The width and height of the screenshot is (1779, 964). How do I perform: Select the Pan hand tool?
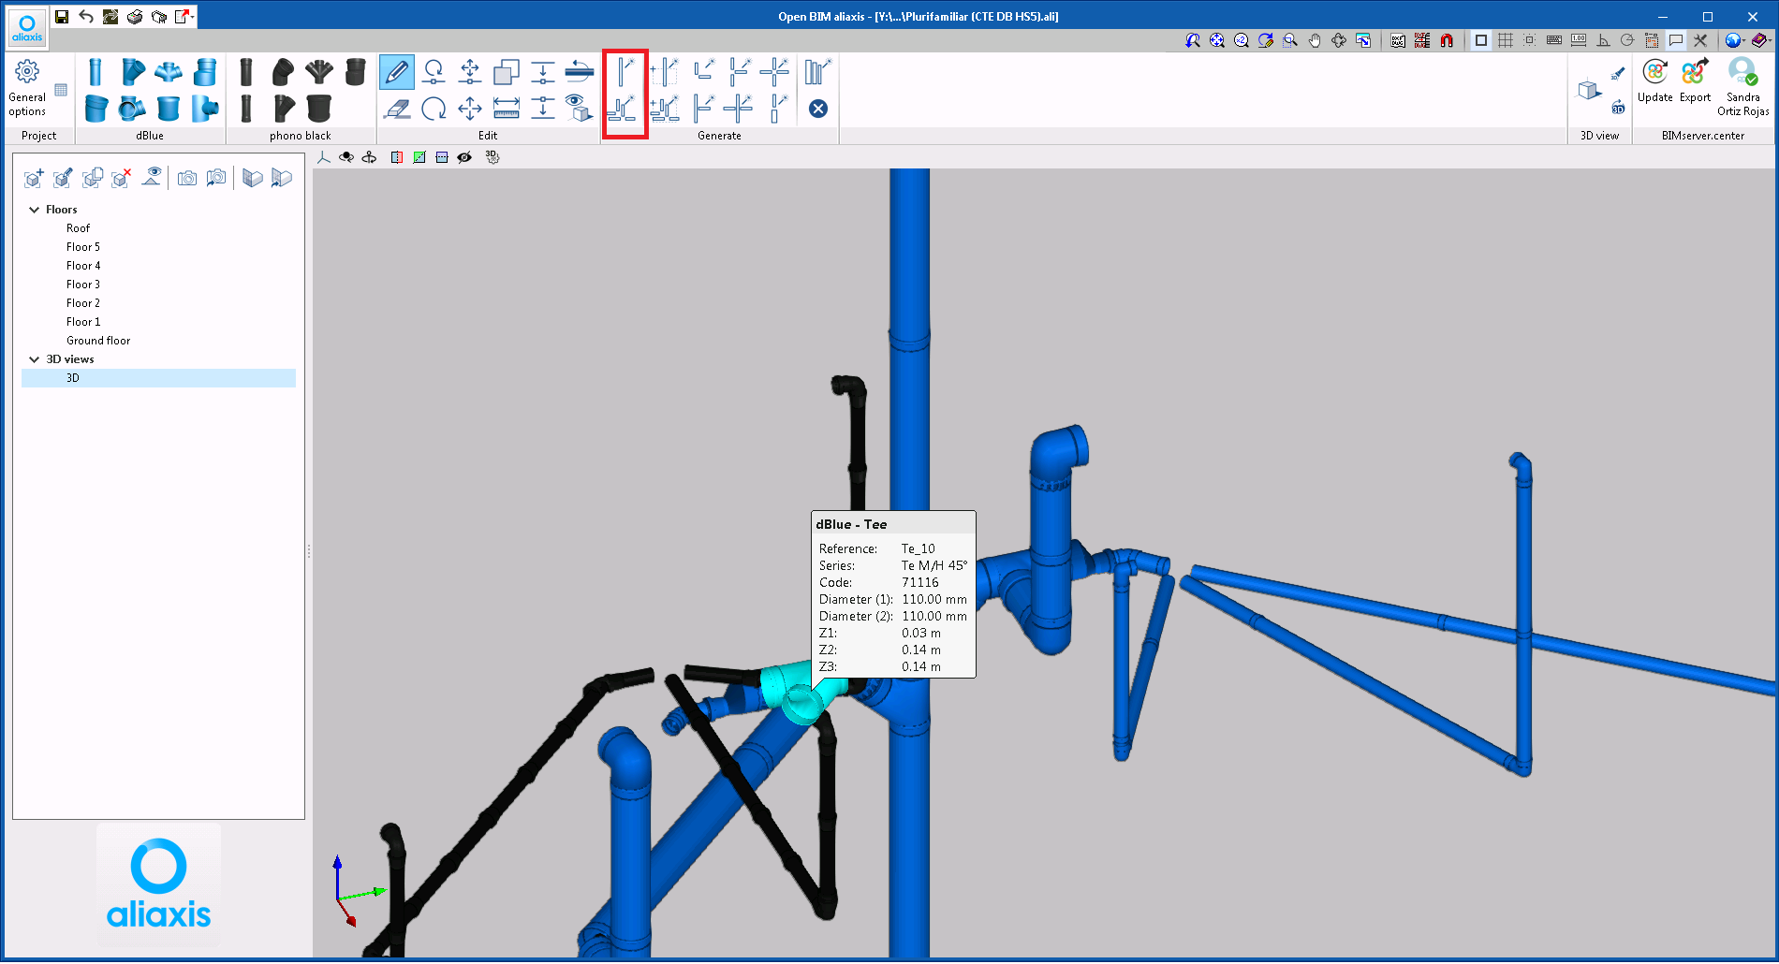1315,40
